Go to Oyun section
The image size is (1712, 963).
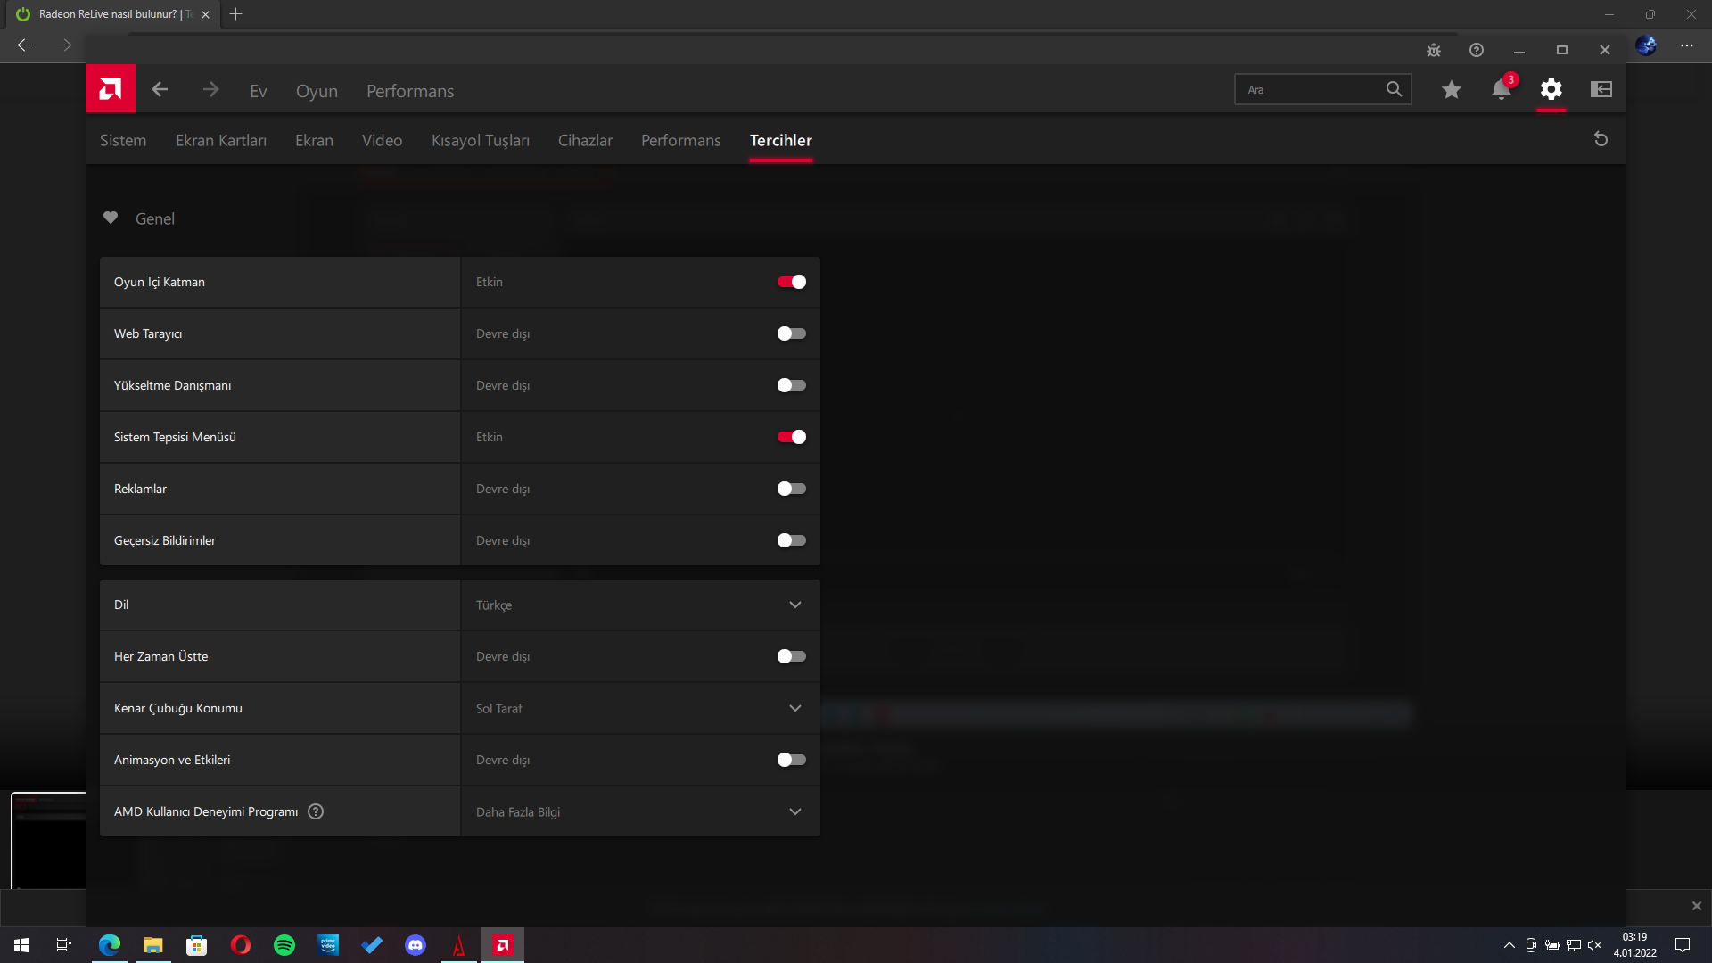tap(317, 91)
